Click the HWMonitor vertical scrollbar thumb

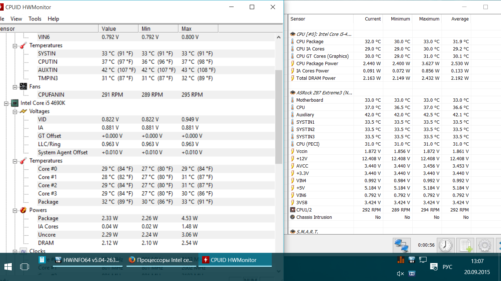pyautogui.click(x=279, y=117)
